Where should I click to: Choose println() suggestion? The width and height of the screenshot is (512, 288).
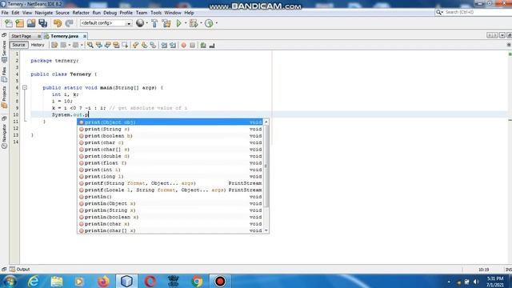click(170, 197)
